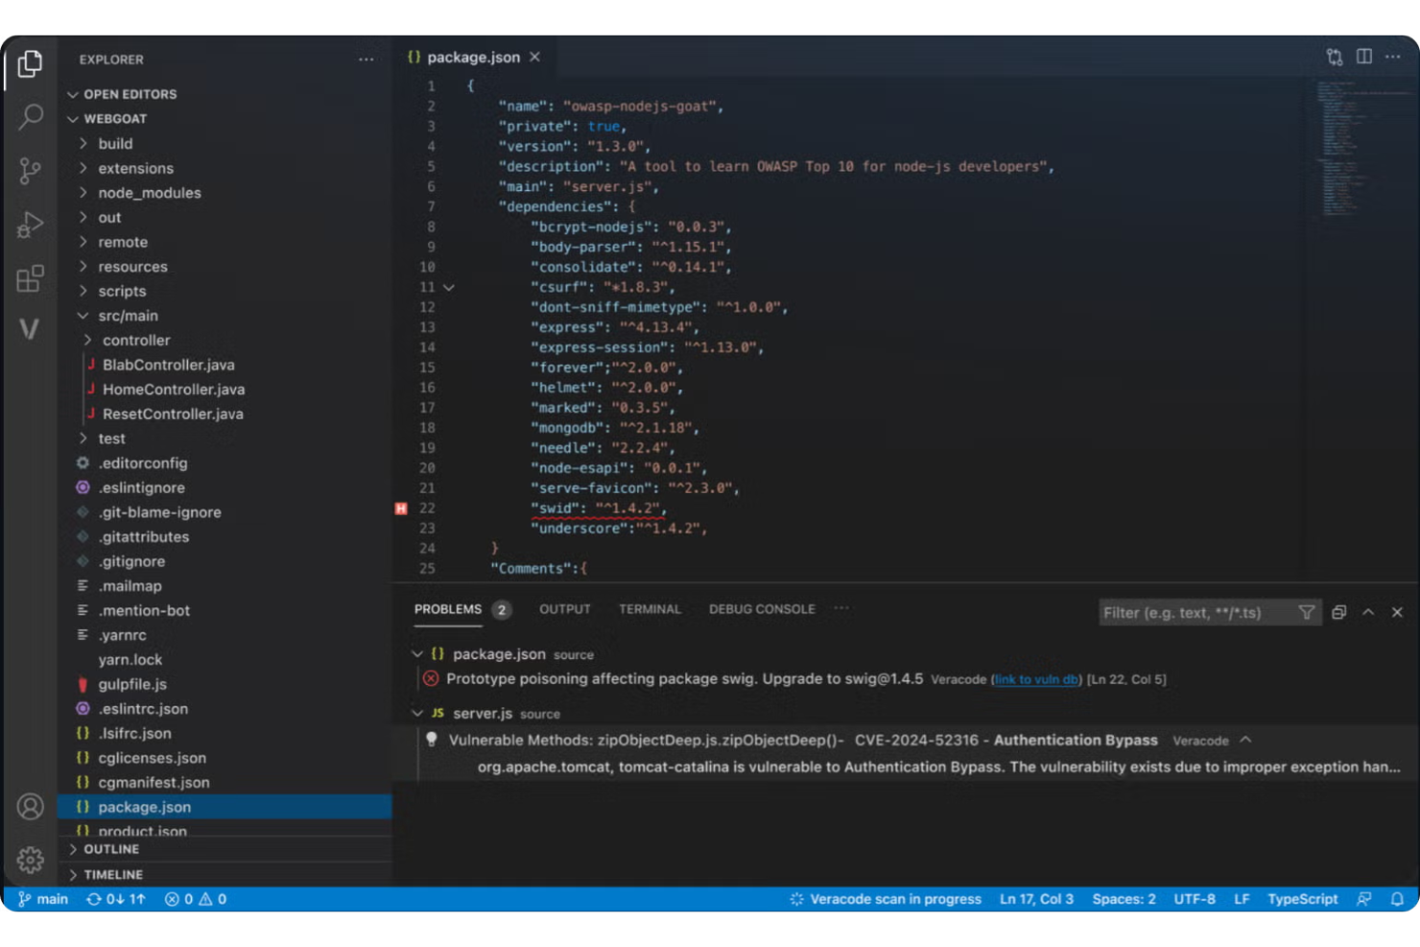
Task: Open the Search view icon
Action: click(30, 117)
